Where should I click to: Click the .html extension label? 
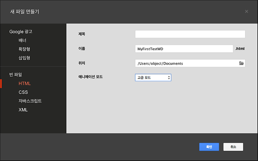(x=240, y=48)
